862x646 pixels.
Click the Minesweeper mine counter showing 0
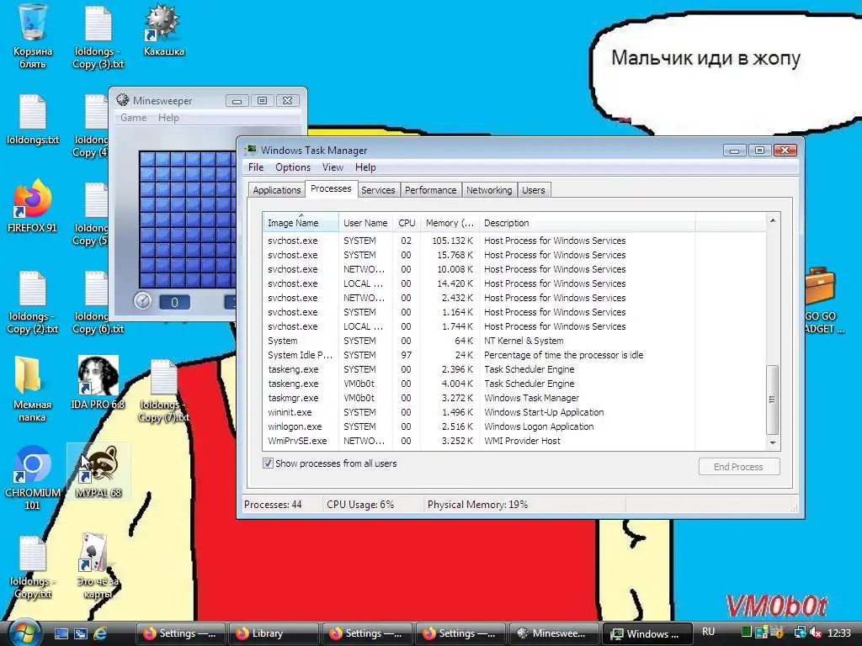click(174, 302)
